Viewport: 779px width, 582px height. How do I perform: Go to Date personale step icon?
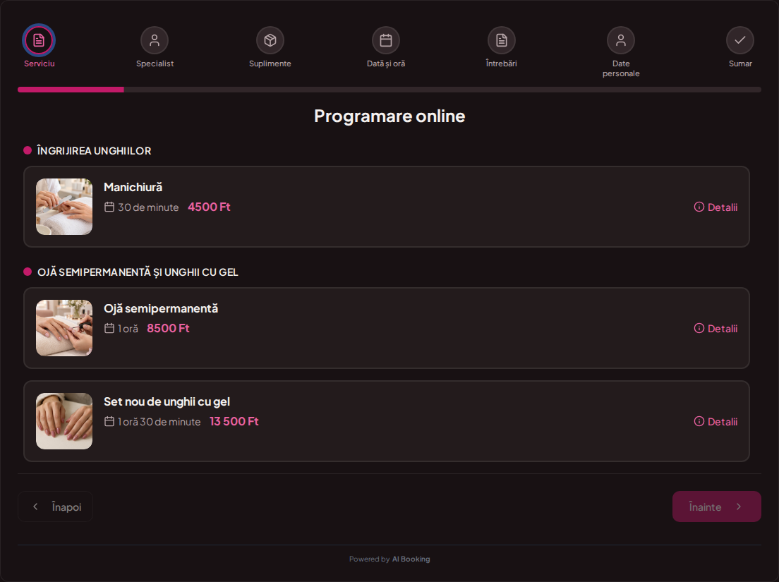pos(621,40)
